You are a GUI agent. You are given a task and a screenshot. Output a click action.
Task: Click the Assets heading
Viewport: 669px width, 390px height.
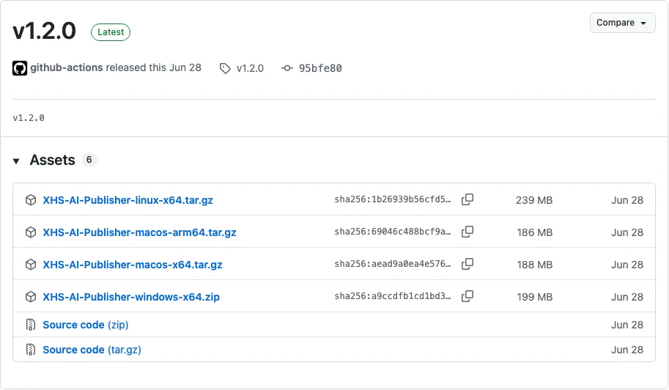point(53,160)
